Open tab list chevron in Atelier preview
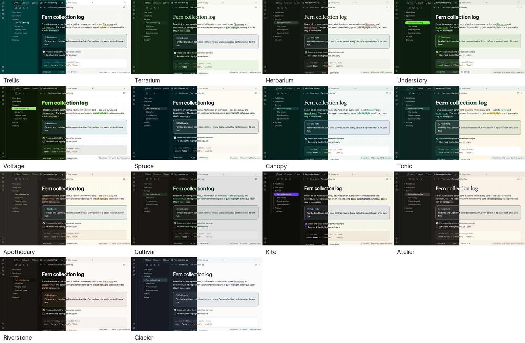 tap(518, 174)
